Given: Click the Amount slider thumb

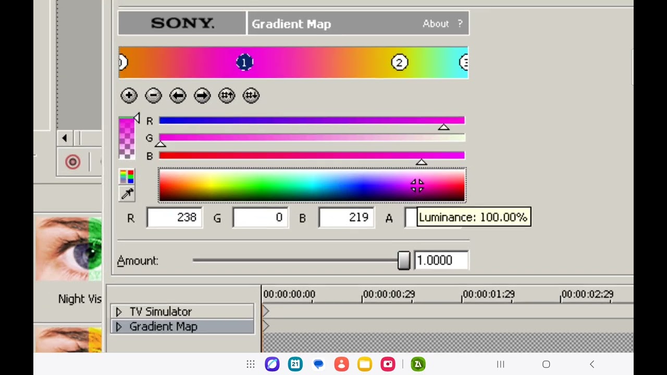Looking at the screenshot, I should pos(404,260).
